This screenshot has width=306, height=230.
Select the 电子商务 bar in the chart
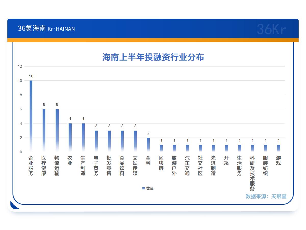tap(96, 141)
